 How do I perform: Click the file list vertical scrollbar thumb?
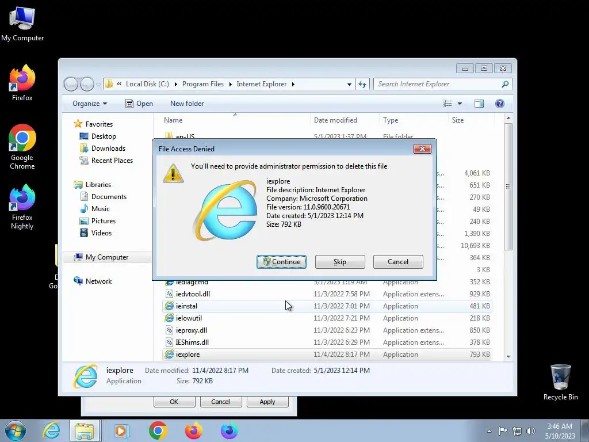tap(508, 187)
